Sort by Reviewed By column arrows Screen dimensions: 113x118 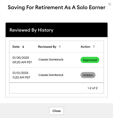[60, 47]
